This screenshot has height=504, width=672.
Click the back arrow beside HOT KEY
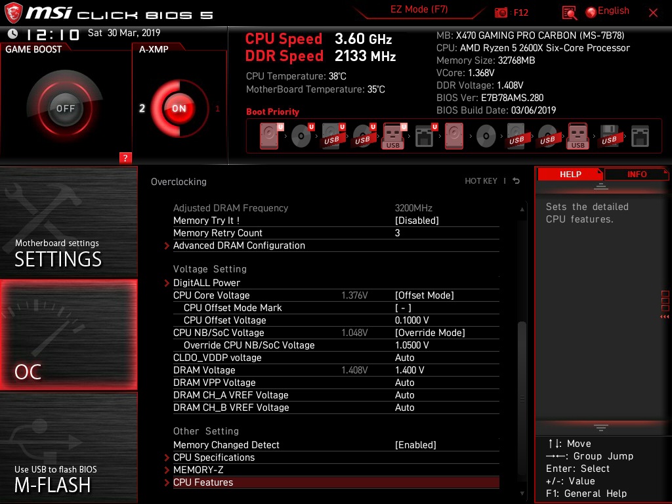point(516,181)
